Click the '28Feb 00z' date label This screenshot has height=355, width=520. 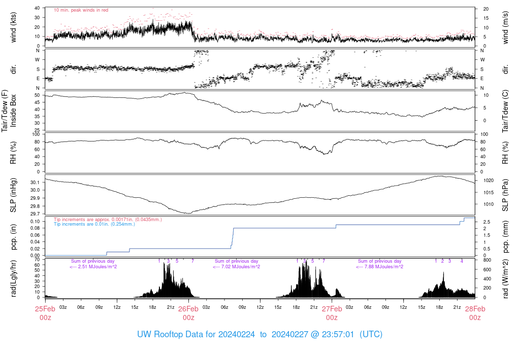[x=475, y=313]
